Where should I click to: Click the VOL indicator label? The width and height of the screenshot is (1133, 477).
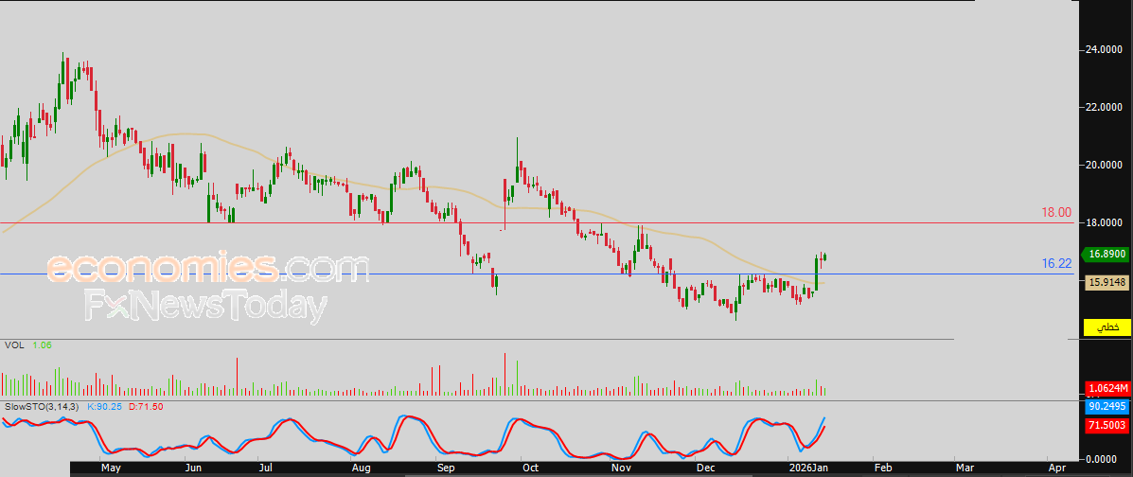(14, 345)
